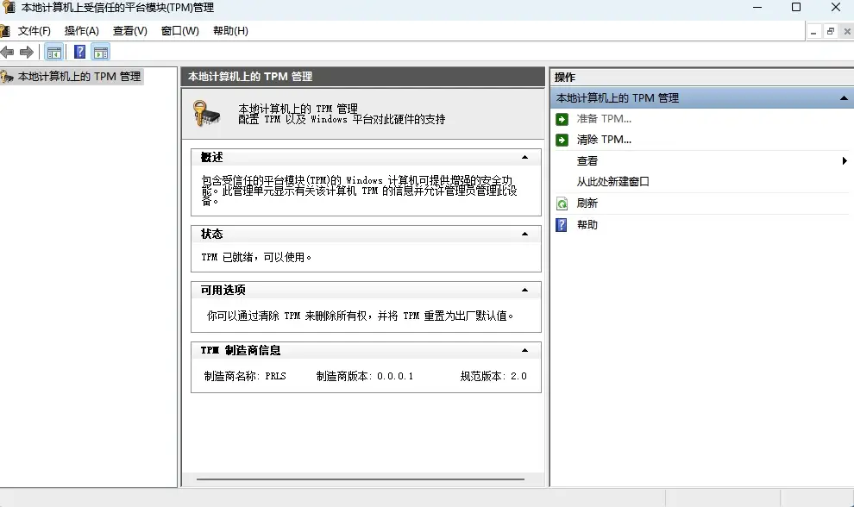Expand the 查看 submenu arrow
The width and height of the screenshot is (854, 507).
845,160
